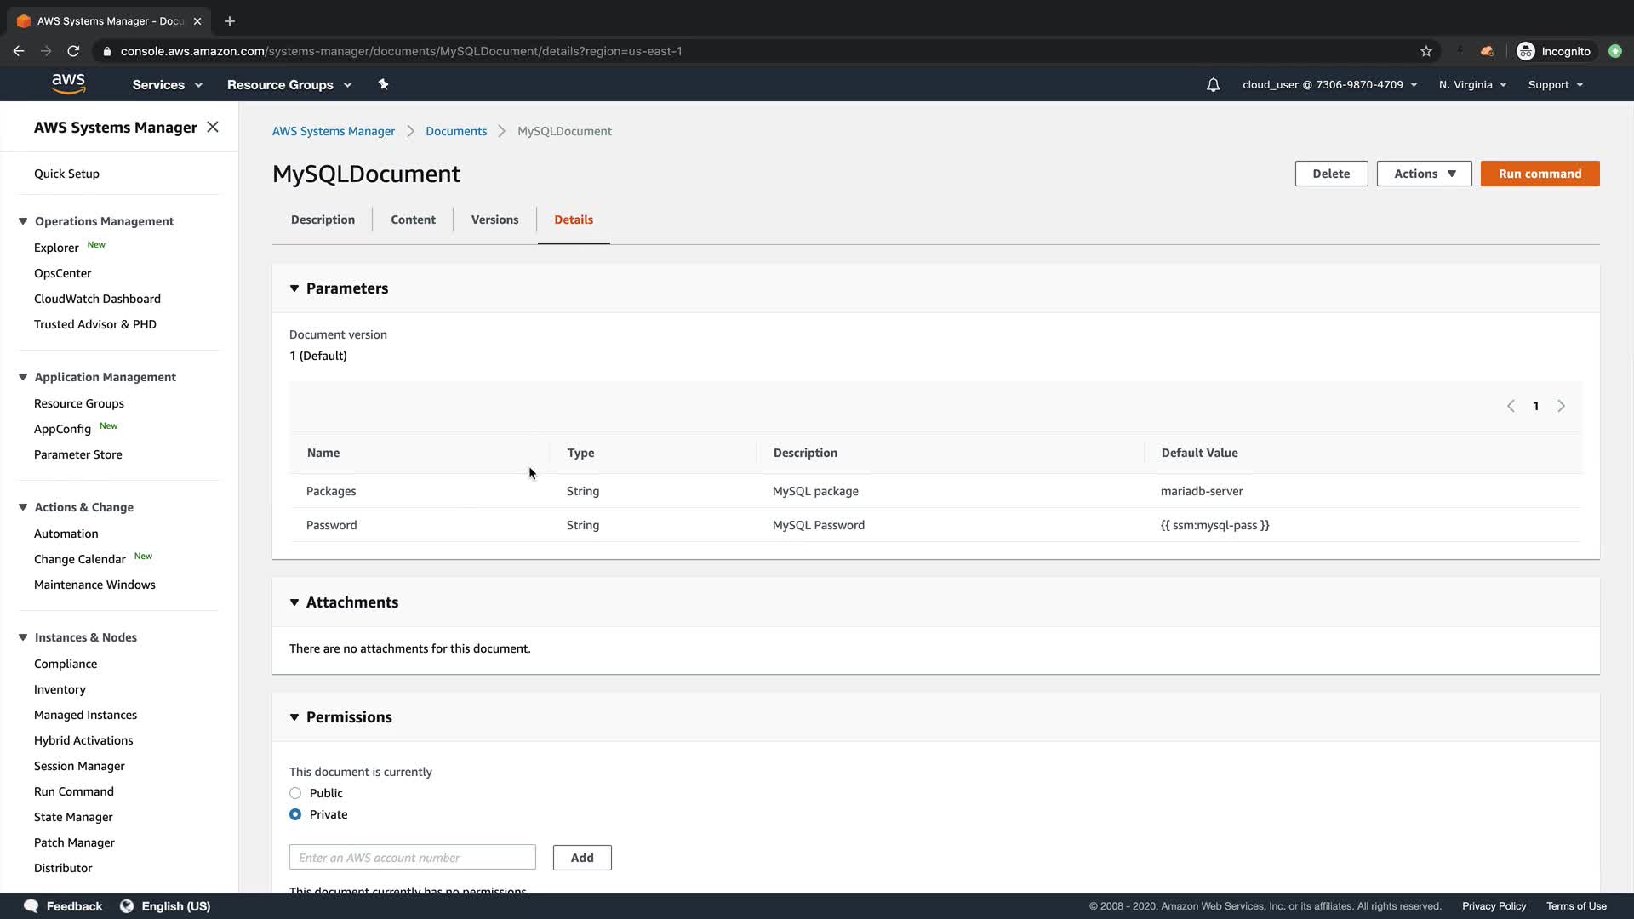
Task: Open the Services dropdown menu
Action: (167, 85)
